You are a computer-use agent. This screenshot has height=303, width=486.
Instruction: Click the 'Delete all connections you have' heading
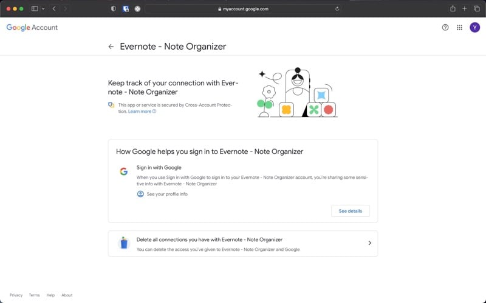[x=209, y=239]
